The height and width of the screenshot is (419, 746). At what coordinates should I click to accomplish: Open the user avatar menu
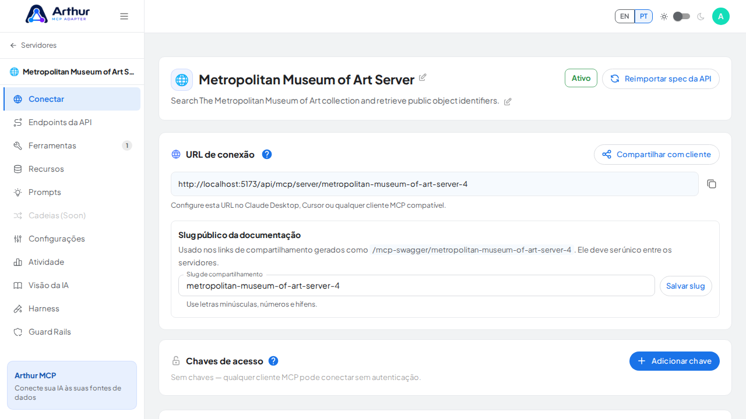[721, 16]
